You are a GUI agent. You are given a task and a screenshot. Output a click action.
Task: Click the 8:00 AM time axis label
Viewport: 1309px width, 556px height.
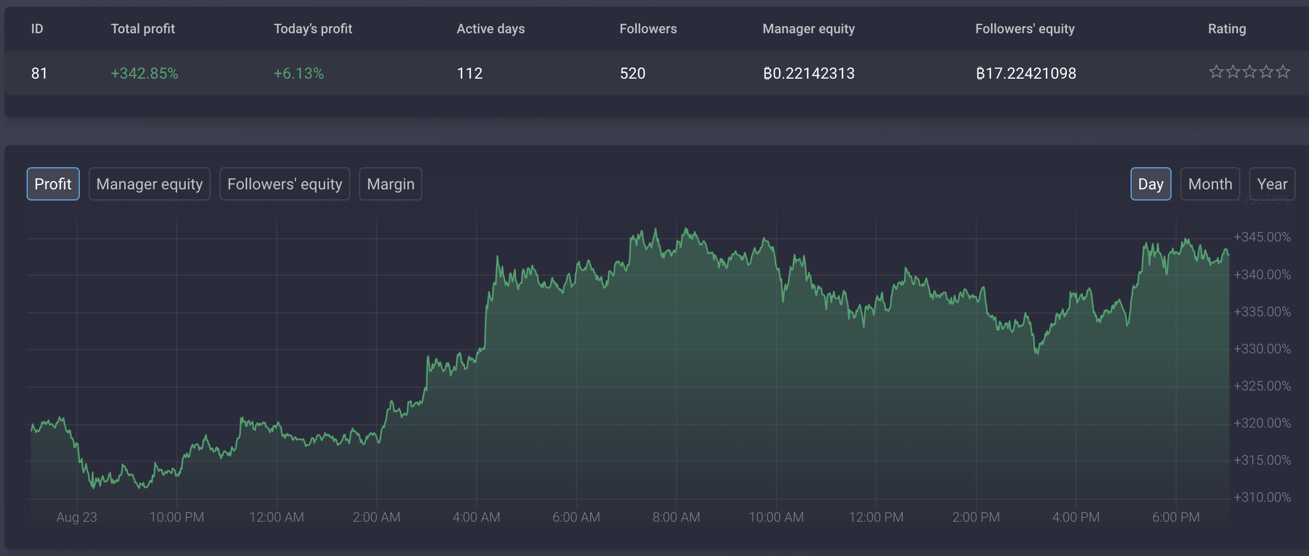[676, 517]
